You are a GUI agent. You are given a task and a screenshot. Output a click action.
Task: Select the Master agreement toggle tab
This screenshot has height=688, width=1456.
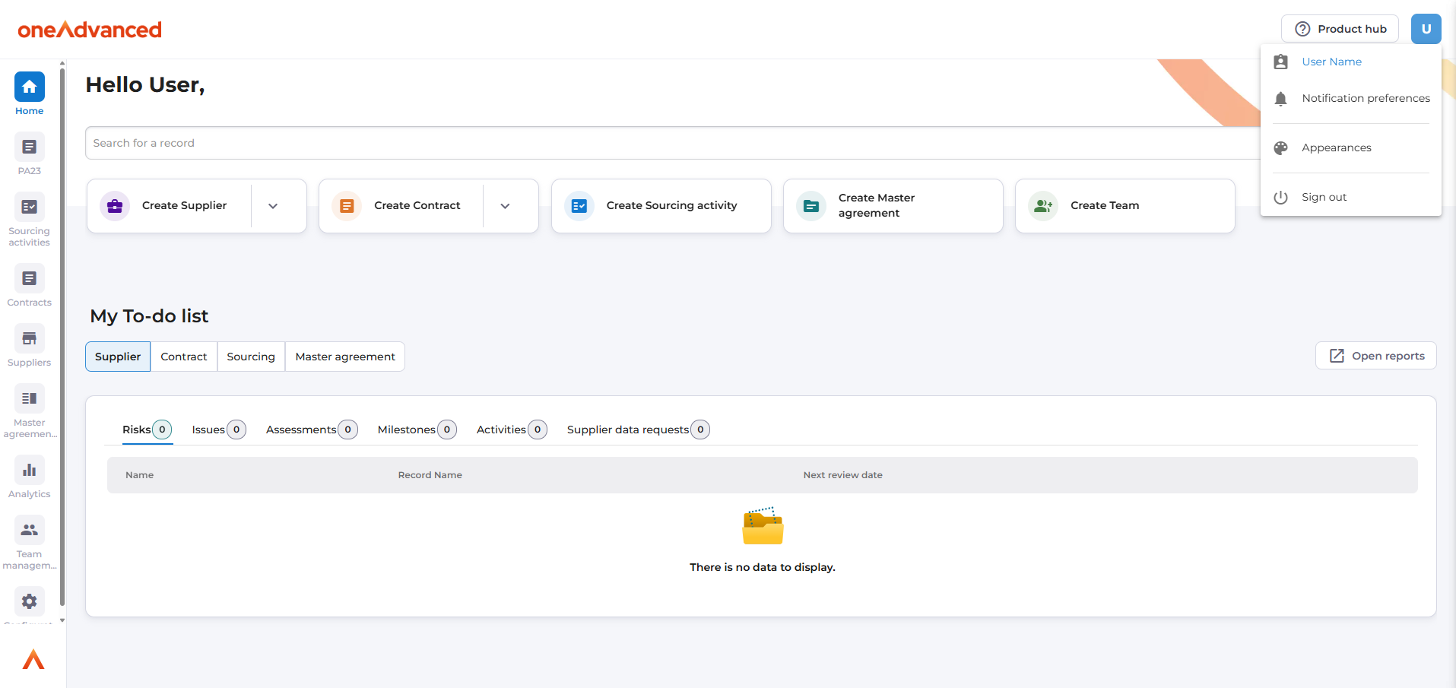(x=344, y=357)
